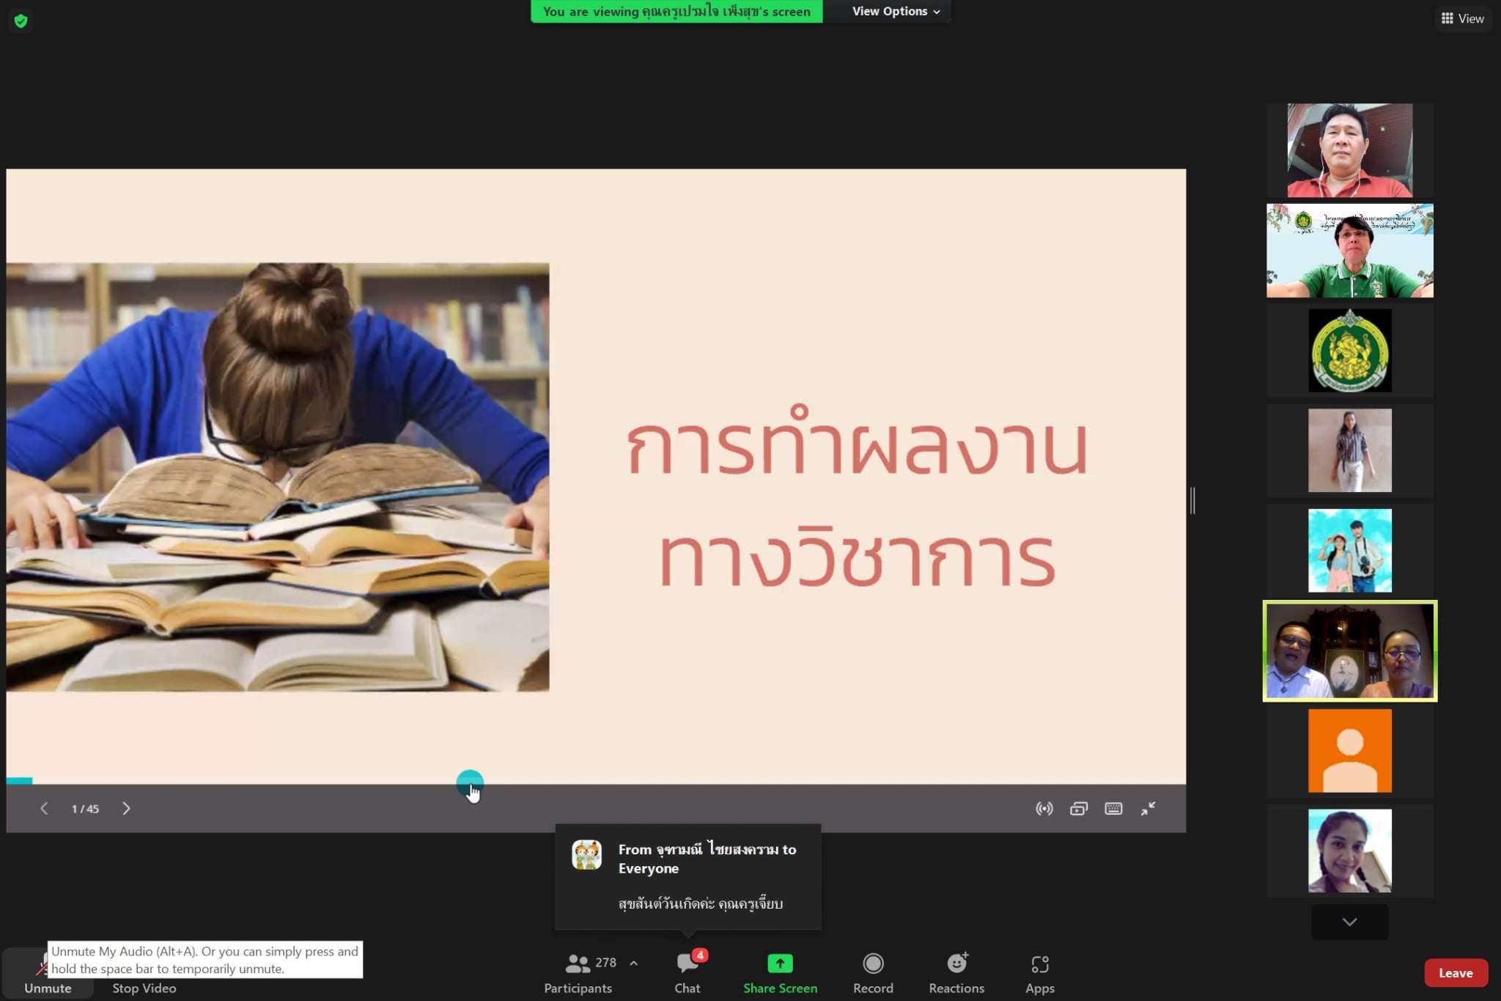The width and height of the screenshot is (1501, 1001).
Task: Expand the Participants caret menu
Action: 633,963
